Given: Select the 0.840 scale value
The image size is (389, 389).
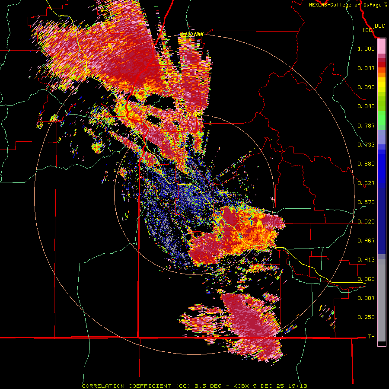Looking at the screenshot, I should pos(366,106).
